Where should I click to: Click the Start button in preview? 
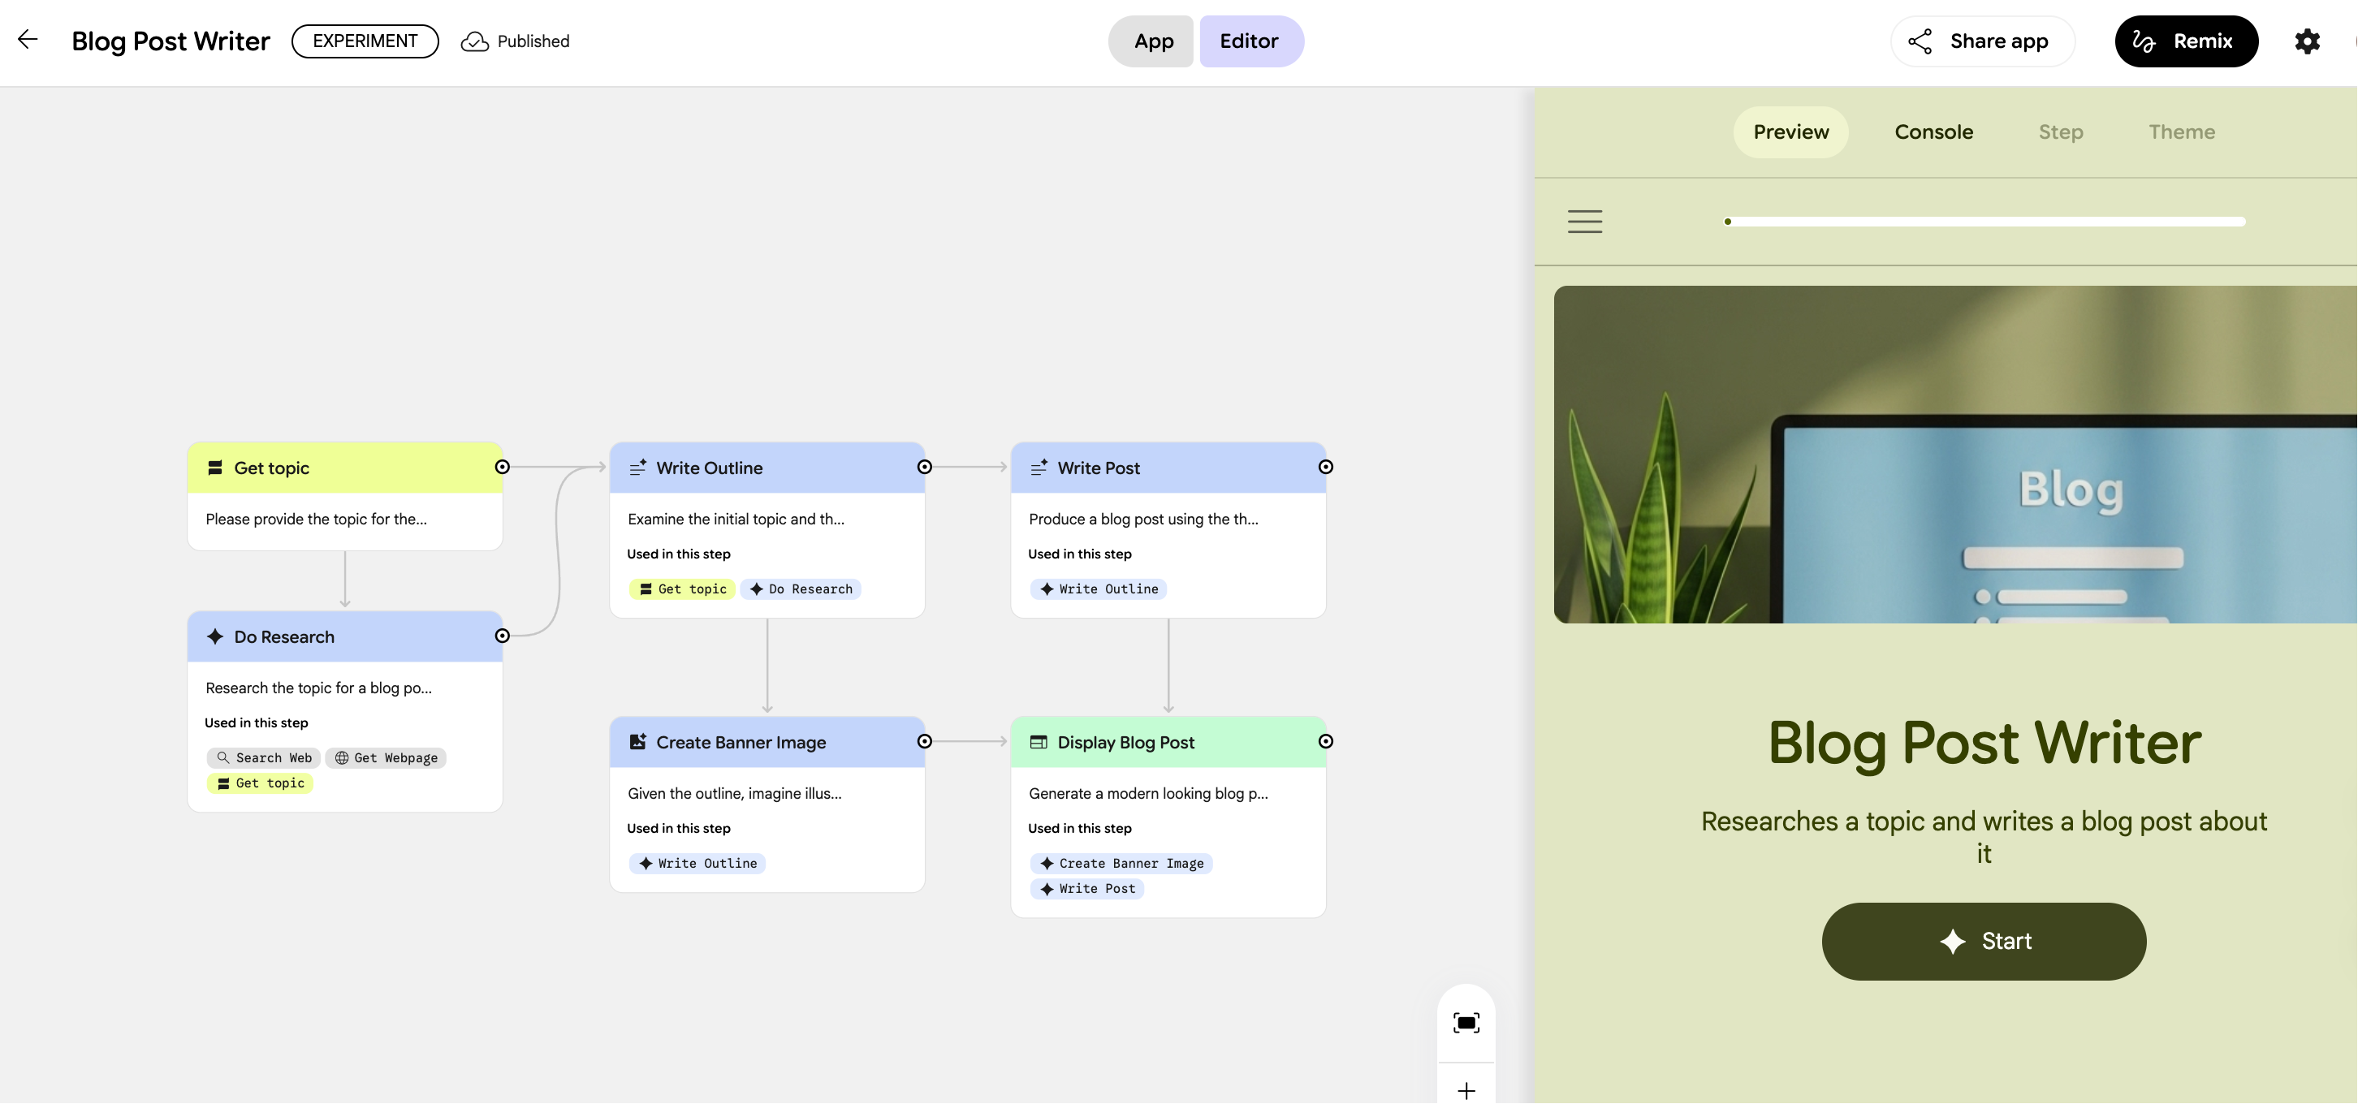1984,941
